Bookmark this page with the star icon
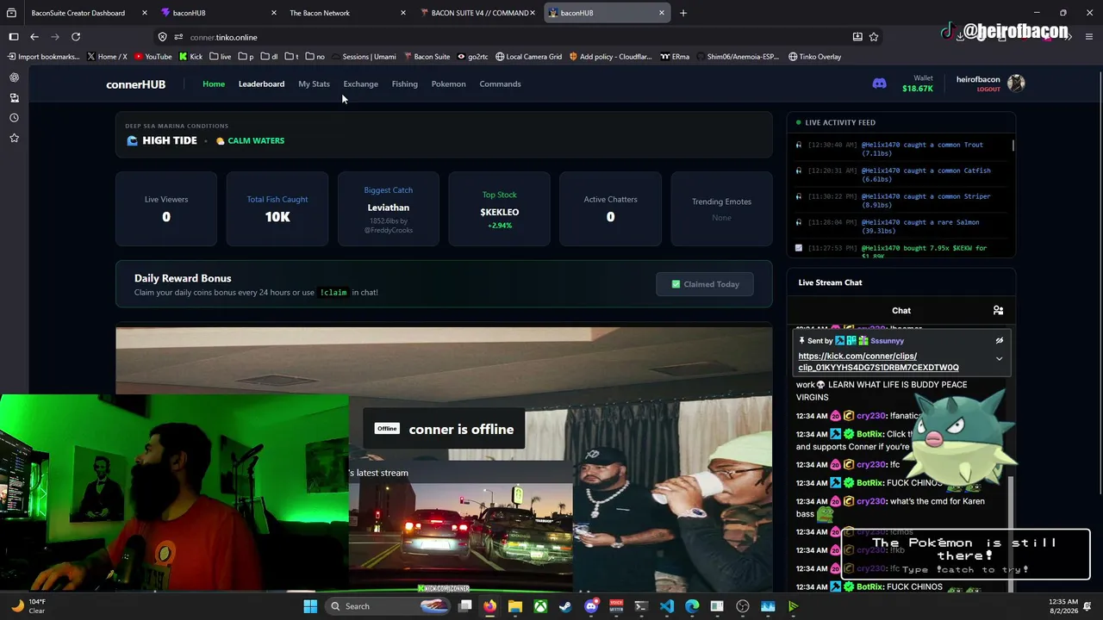This screenshot has width=1103, height=620. click(874, 37)
